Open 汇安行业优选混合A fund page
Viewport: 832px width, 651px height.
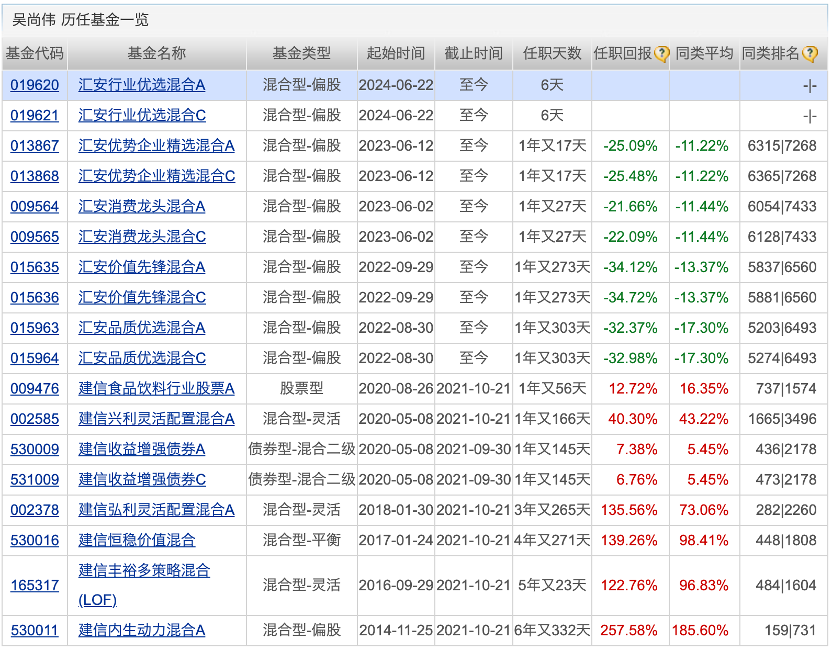(142, 85)
